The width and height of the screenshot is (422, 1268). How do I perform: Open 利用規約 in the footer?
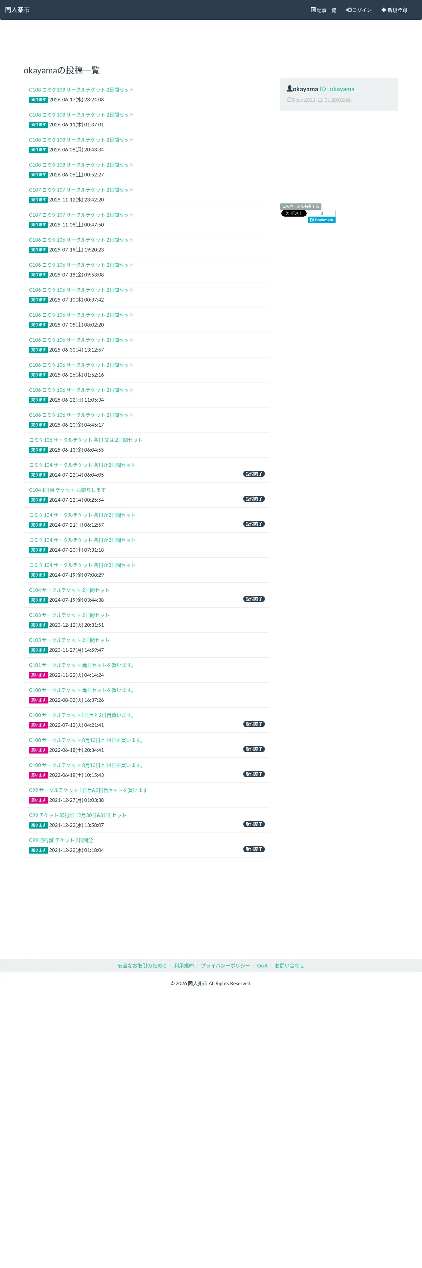pos(184,965)
